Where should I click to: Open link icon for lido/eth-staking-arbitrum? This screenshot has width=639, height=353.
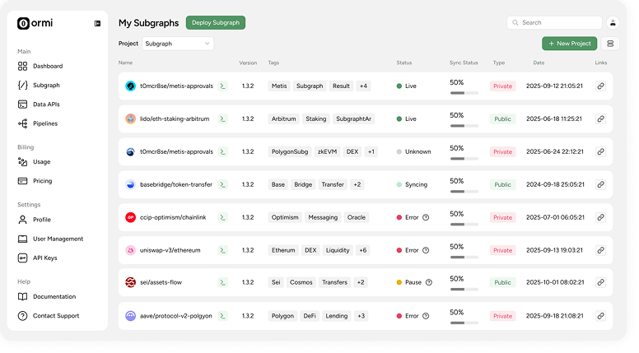tap(600, 118)
